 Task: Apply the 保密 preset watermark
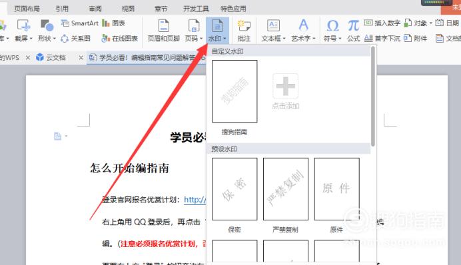[x=234, y=189]
